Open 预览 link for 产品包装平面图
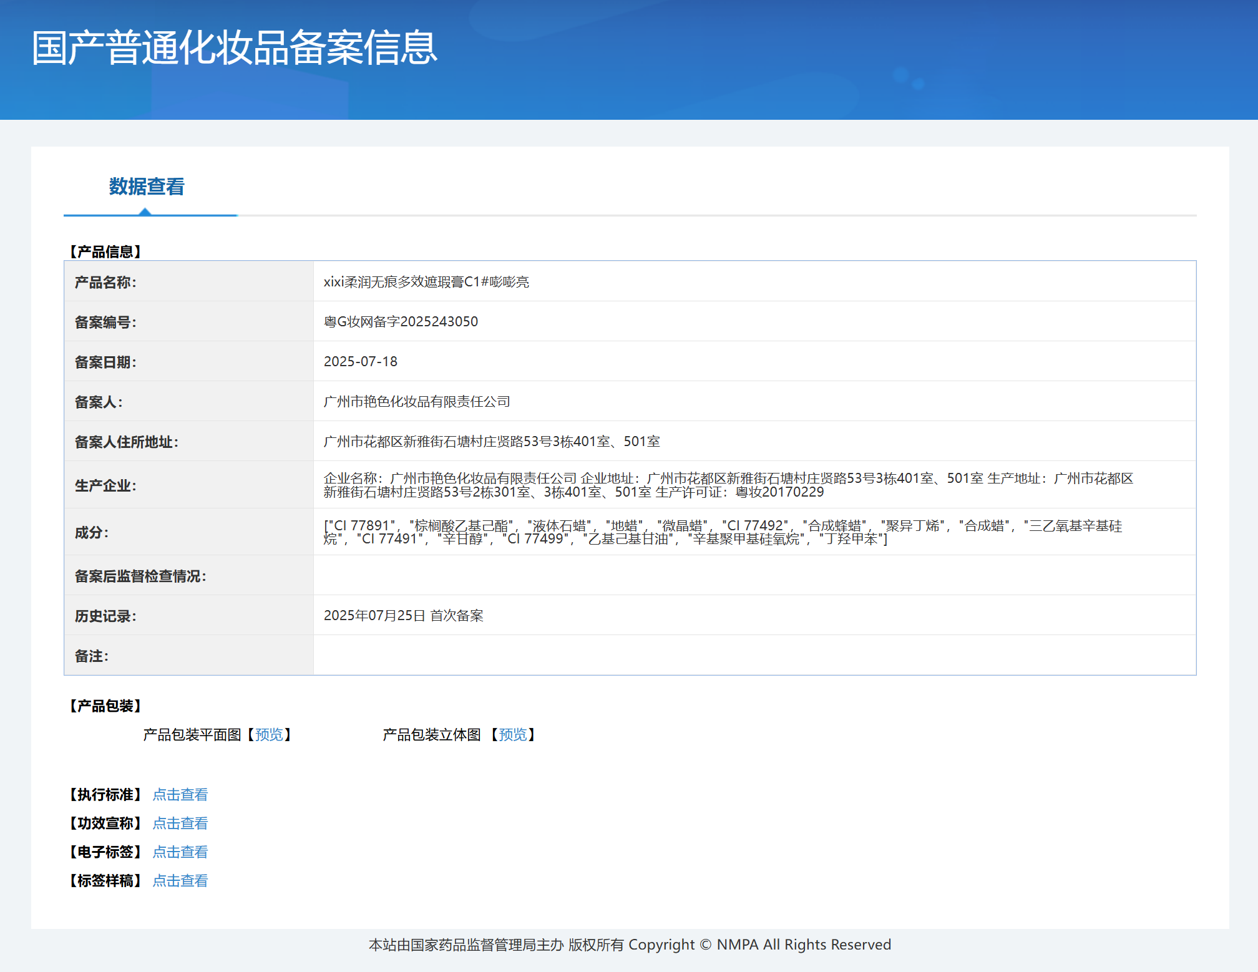Screen dimensions: 1258x972 coord(270,735)
